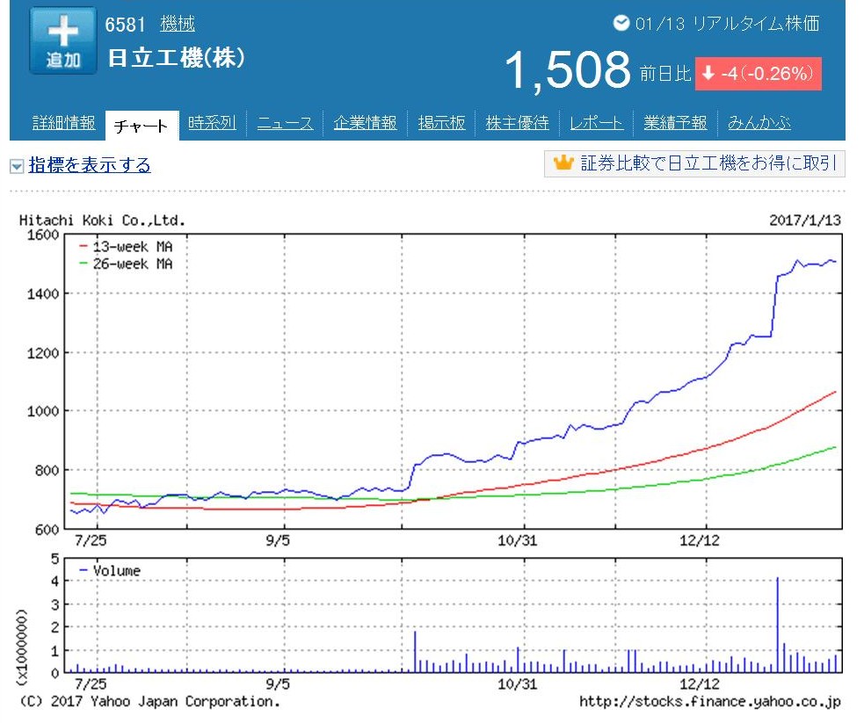Click the real-time clock check icon

click(x=621, y=23)
